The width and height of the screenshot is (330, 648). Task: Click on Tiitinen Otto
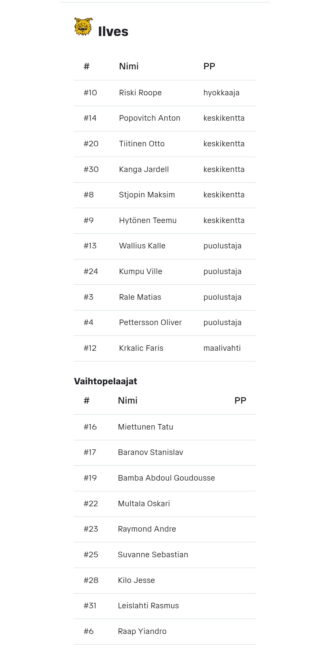[x=142, y=144]
